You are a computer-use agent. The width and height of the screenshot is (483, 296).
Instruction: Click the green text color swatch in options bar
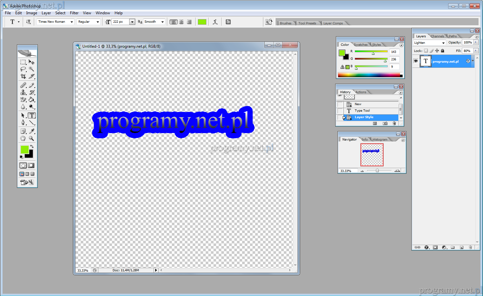(x=202, y=22)
